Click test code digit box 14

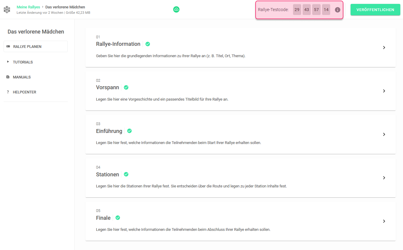(326, 10)
